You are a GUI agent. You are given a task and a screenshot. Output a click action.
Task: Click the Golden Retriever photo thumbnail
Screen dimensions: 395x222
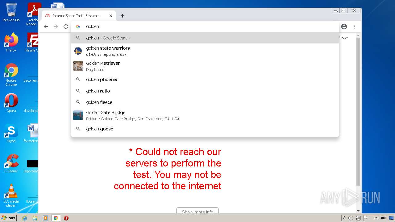pos(78,66)
